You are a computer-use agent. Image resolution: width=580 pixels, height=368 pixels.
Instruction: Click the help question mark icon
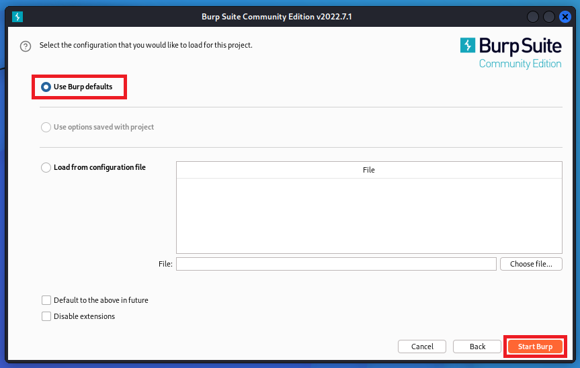(x=26, y=46)
